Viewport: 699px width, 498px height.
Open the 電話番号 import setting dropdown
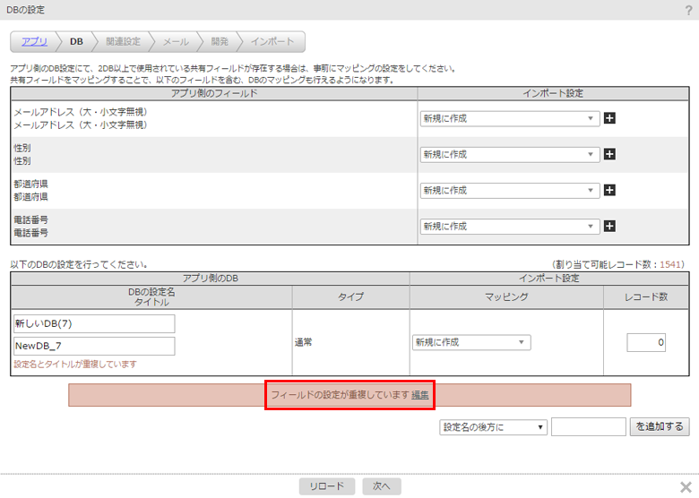(510, 227)
